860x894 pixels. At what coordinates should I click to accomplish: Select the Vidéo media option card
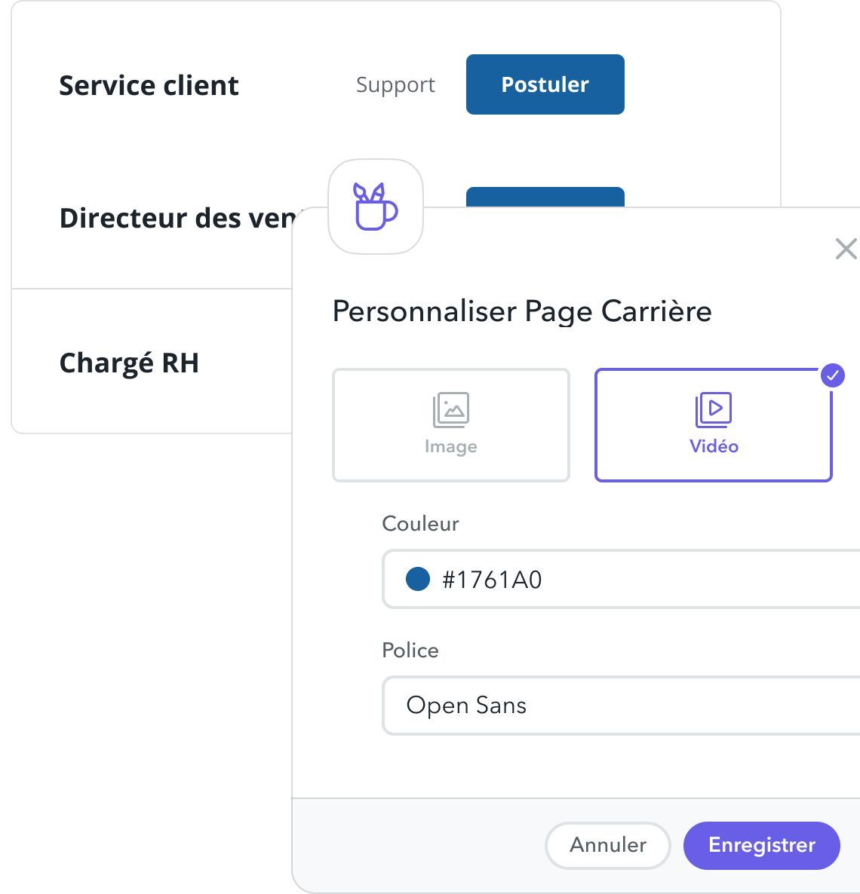(x=714, y=425)
